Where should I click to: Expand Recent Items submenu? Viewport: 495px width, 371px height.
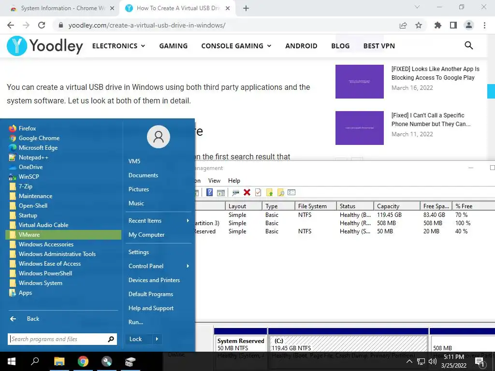click(159, 221)
